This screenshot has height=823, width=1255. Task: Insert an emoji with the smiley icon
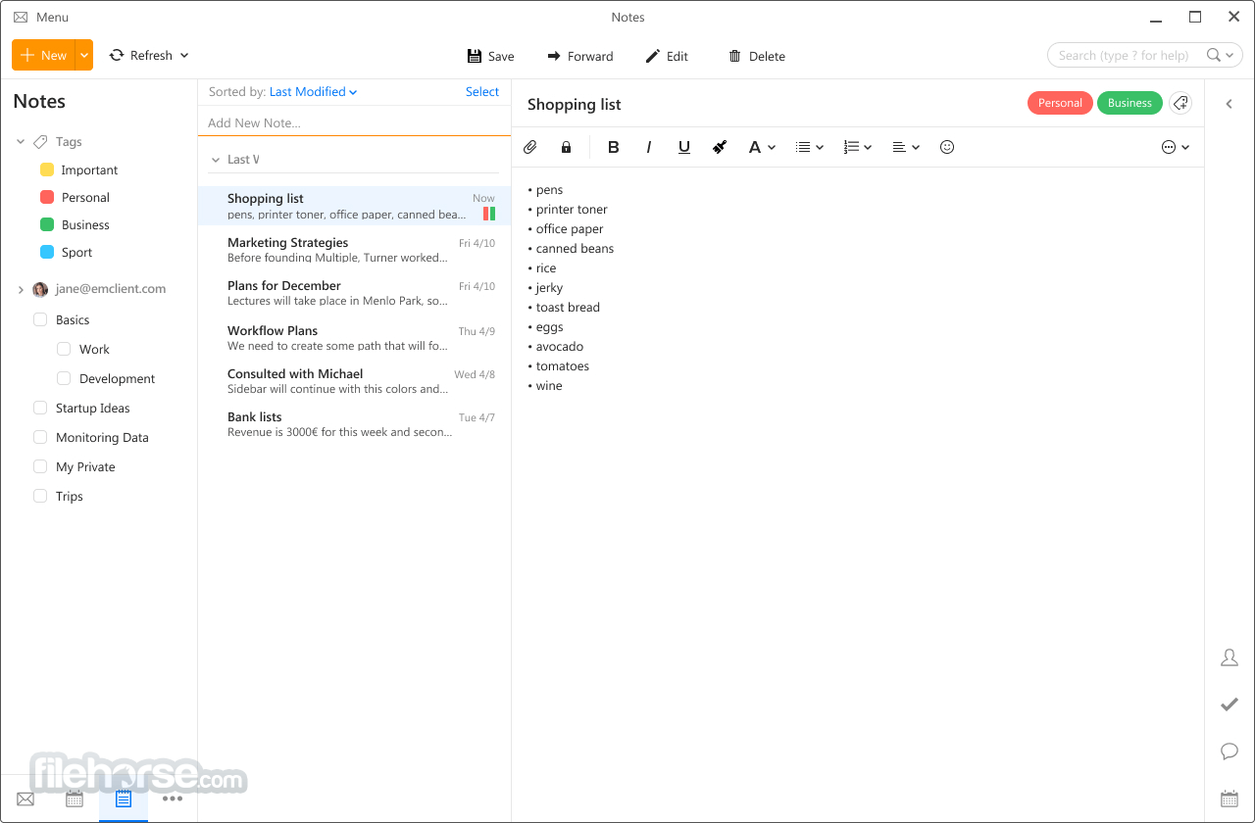point(947,147)
